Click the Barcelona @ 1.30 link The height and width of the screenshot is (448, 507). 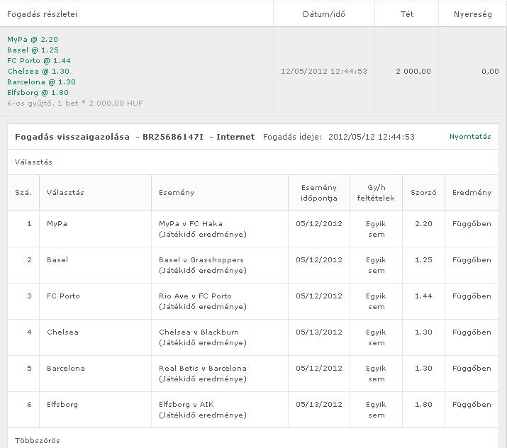pos(41,82)
